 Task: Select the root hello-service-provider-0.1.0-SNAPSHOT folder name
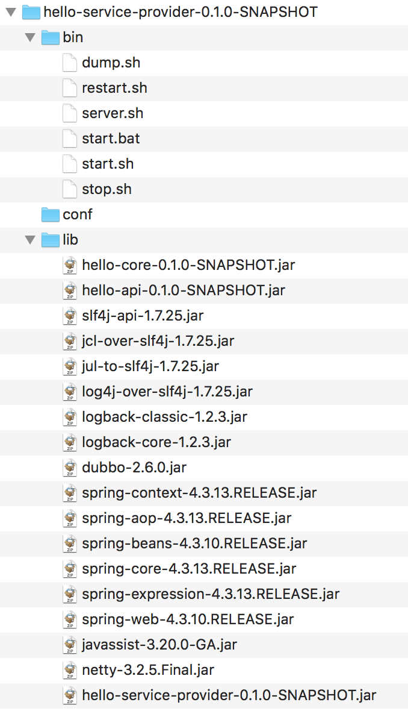click(181, 12)
